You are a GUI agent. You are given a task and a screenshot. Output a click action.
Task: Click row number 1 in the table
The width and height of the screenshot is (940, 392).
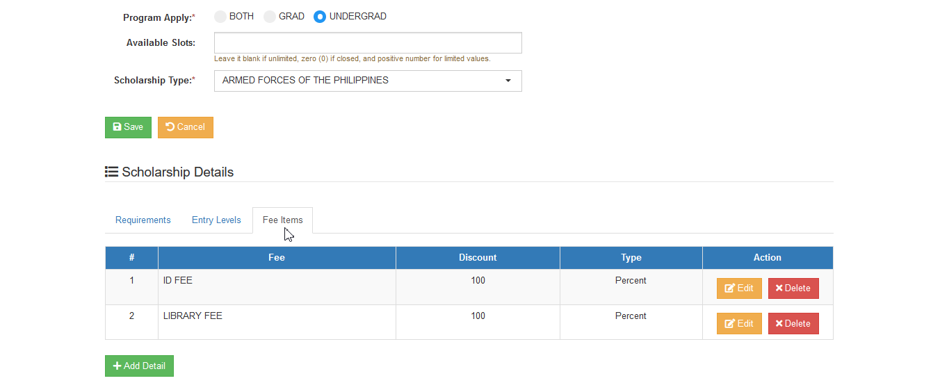132,281
